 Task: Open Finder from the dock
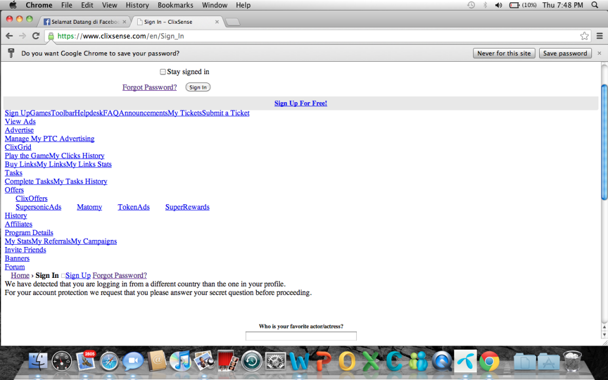[37, 362]
